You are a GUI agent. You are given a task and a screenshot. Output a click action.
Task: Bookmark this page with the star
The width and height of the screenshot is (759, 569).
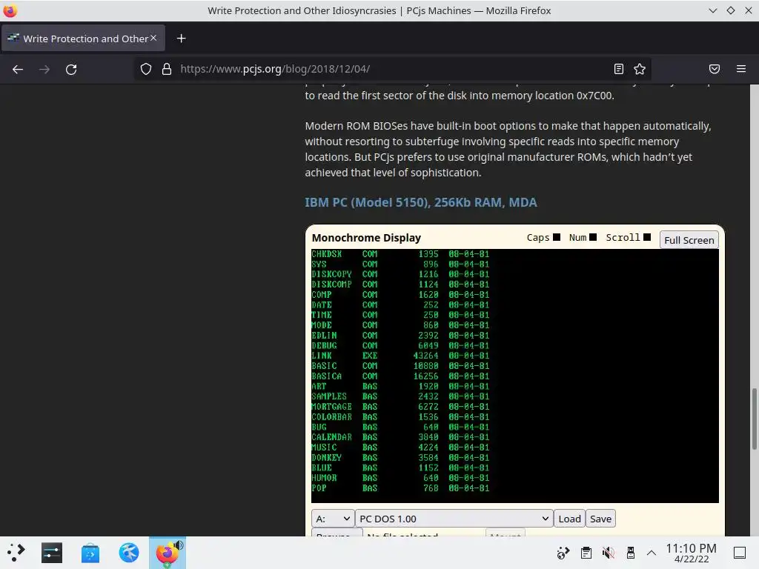click(x=640, y=69)
